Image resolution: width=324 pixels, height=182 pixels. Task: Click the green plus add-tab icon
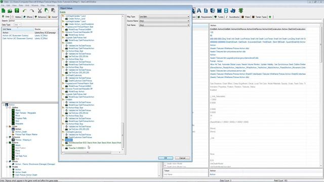[x=270, y=17]
